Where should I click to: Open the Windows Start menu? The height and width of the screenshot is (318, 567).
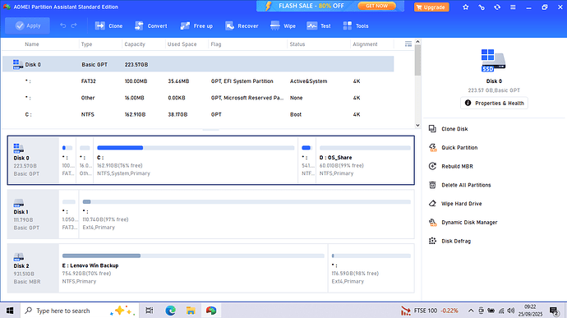[10, 311]
